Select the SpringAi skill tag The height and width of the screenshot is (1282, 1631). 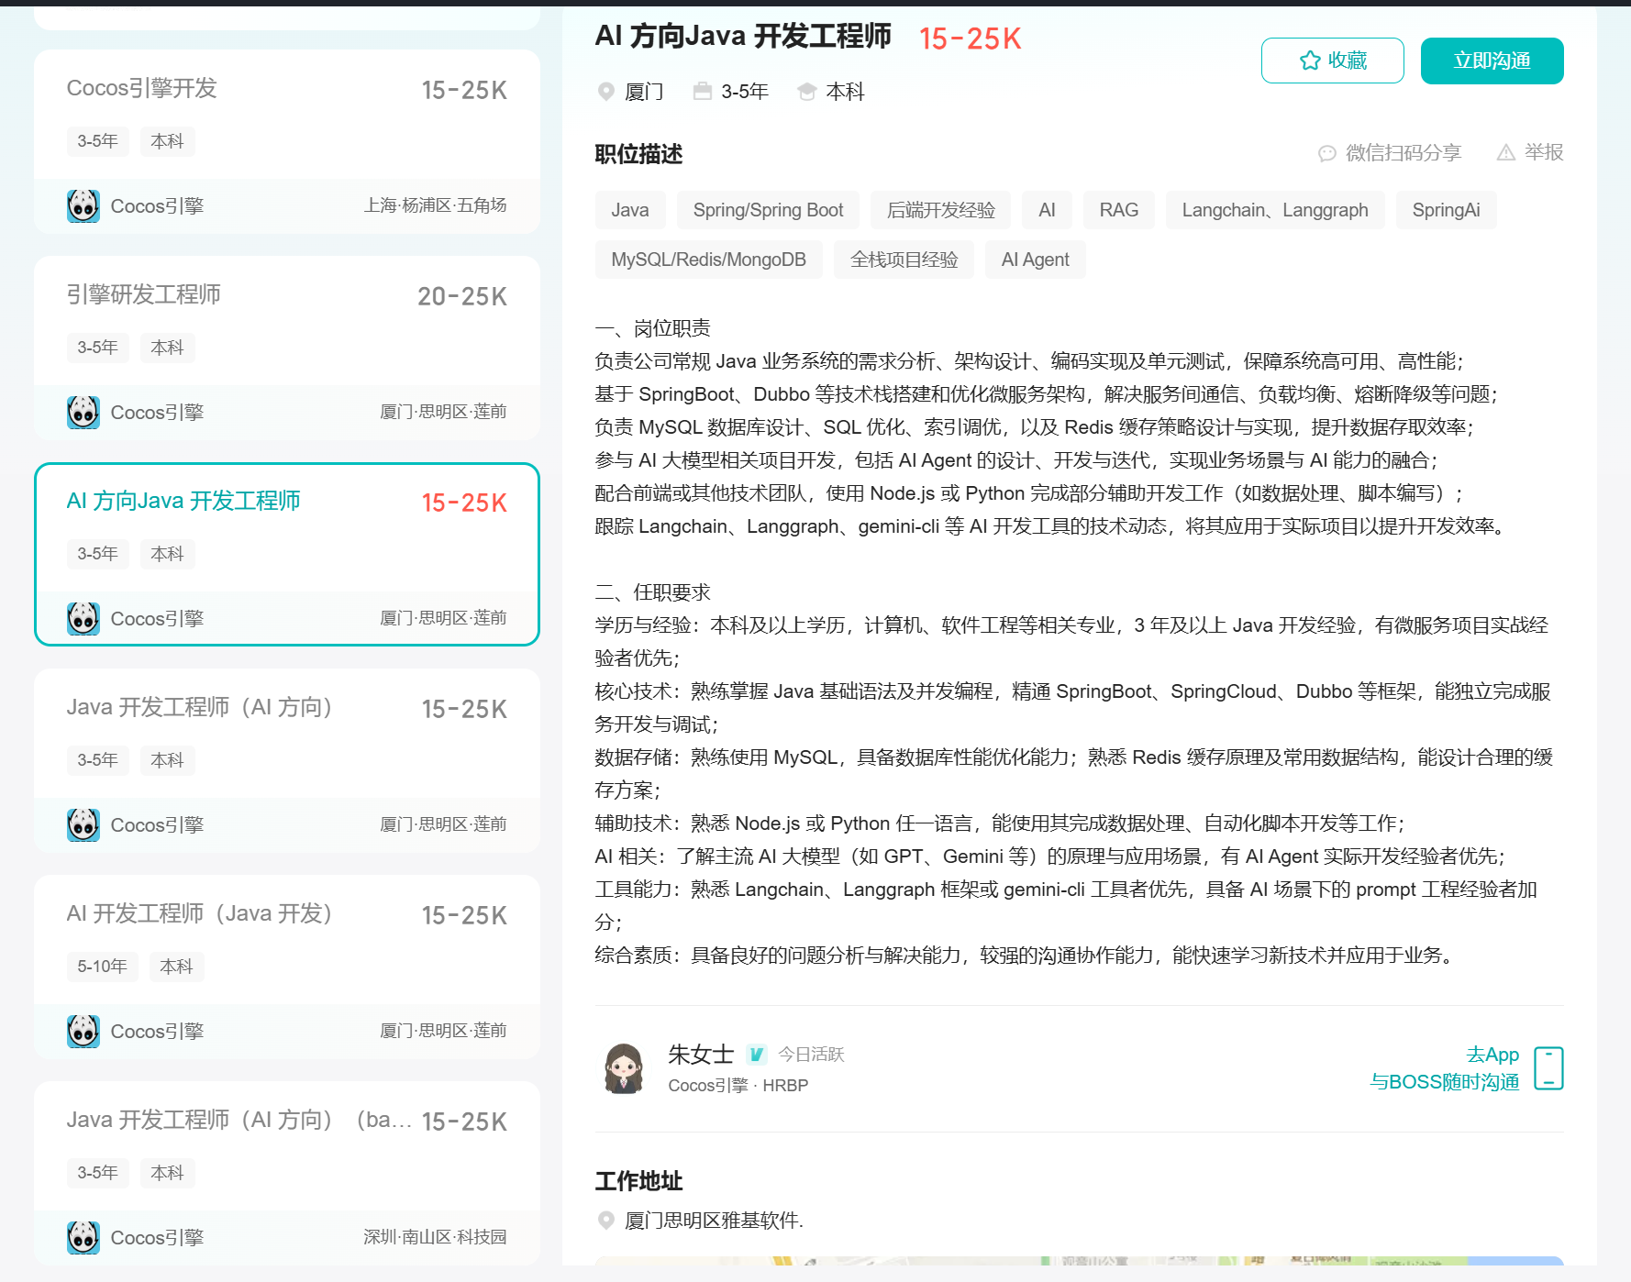1446,210
